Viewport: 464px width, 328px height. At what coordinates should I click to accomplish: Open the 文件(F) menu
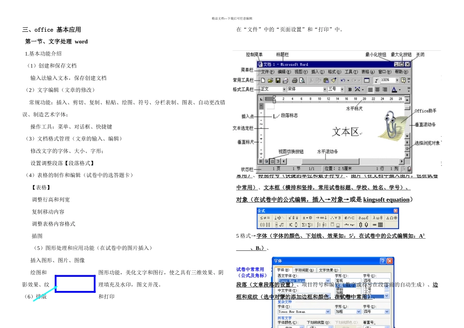tap(267, 72)
